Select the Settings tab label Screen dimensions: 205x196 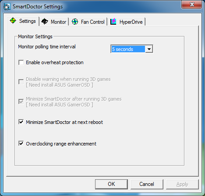tap(28, 21)
